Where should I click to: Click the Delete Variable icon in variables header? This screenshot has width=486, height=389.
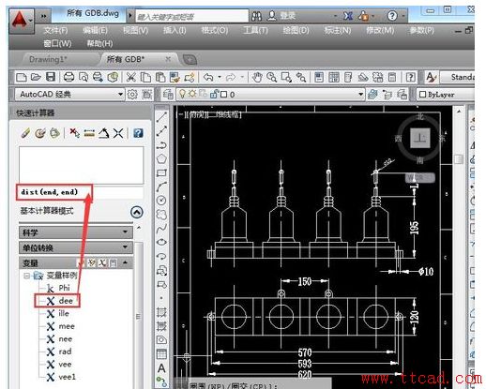point(102,262)
